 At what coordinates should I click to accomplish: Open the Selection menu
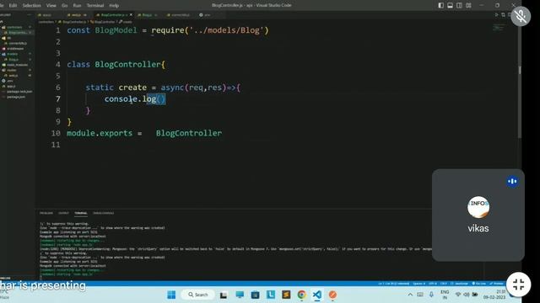pos(32,6)
